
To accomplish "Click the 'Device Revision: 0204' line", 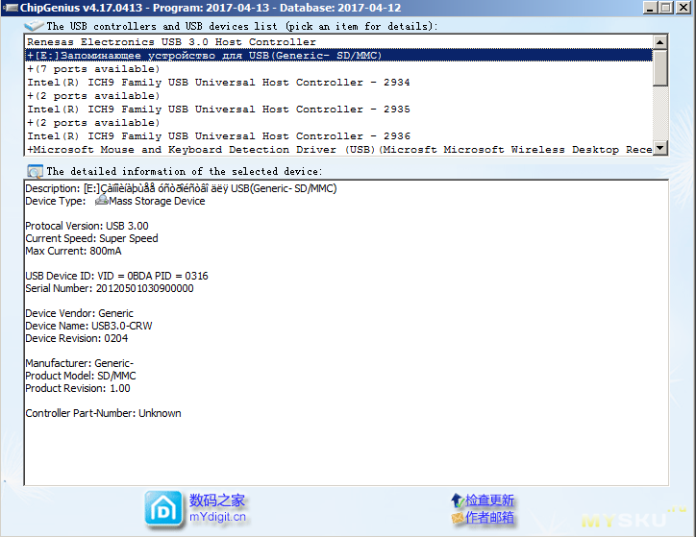I will pos(77,338).
